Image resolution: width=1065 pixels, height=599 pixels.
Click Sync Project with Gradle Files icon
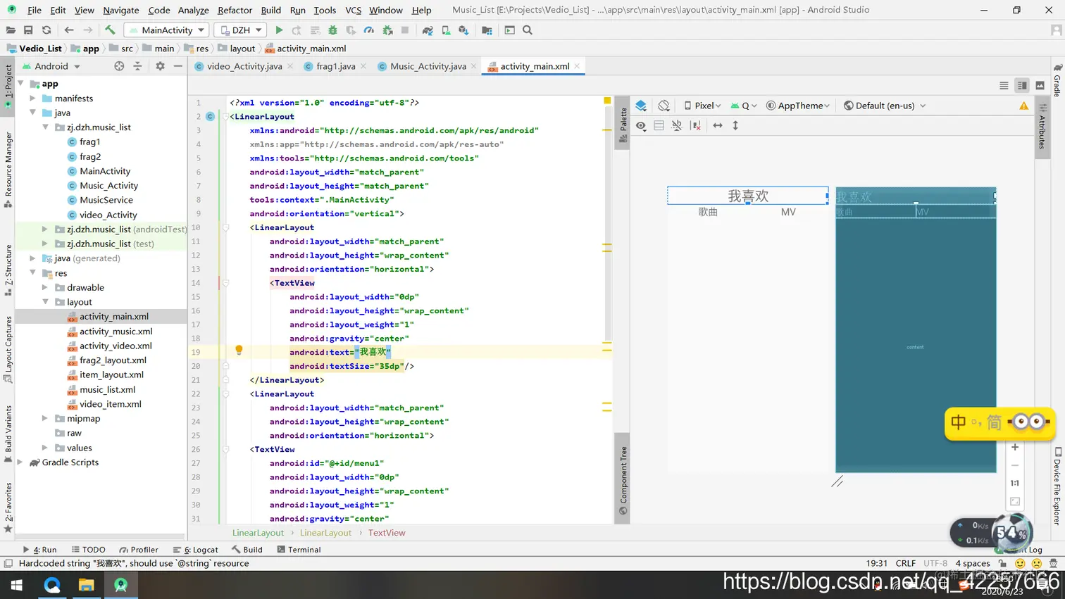tap(428, 30)
